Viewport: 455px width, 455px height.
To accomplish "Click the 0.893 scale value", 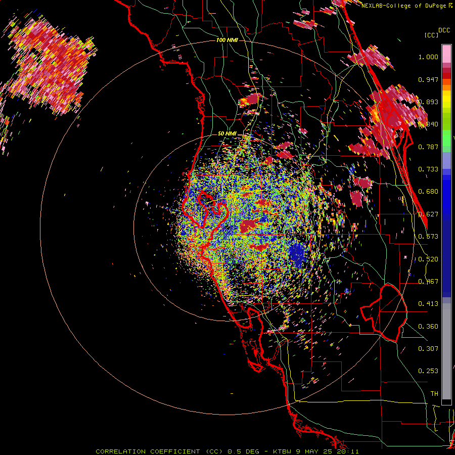I will (428, 102).
